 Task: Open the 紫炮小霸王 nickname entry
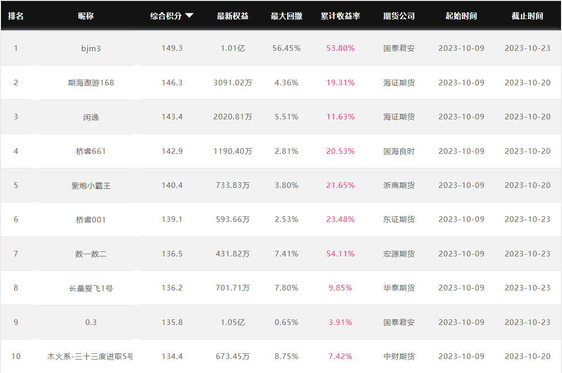[91, 186]
